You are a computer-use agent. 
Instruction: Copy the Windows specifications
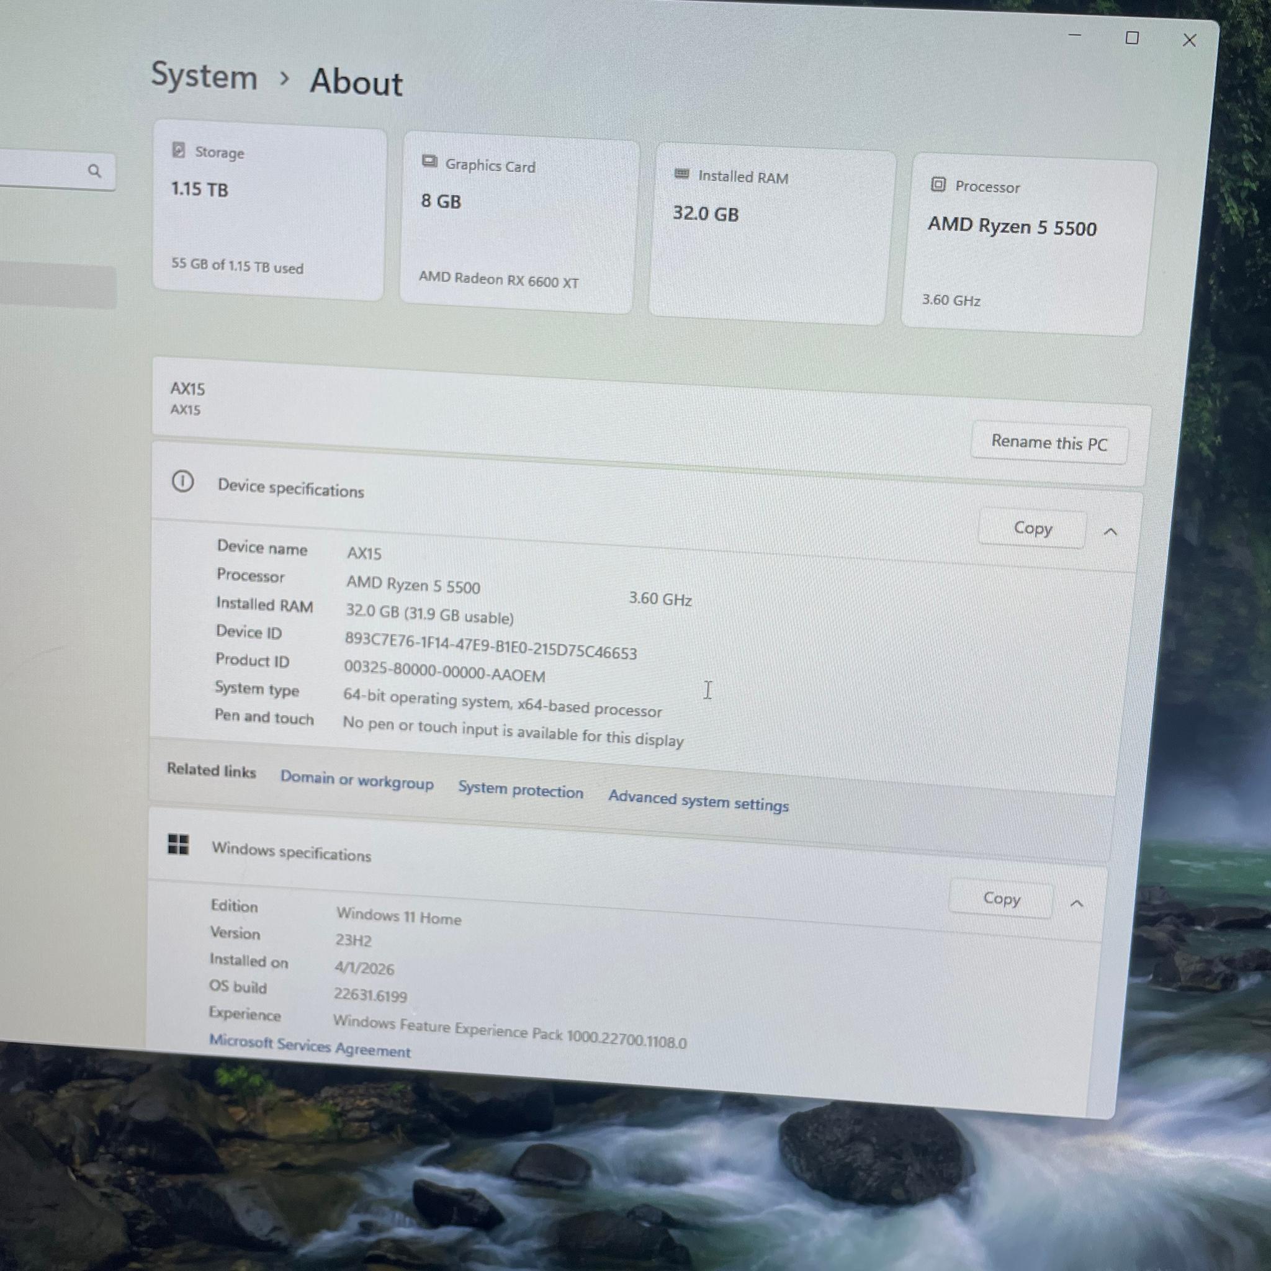point(1001,899)
